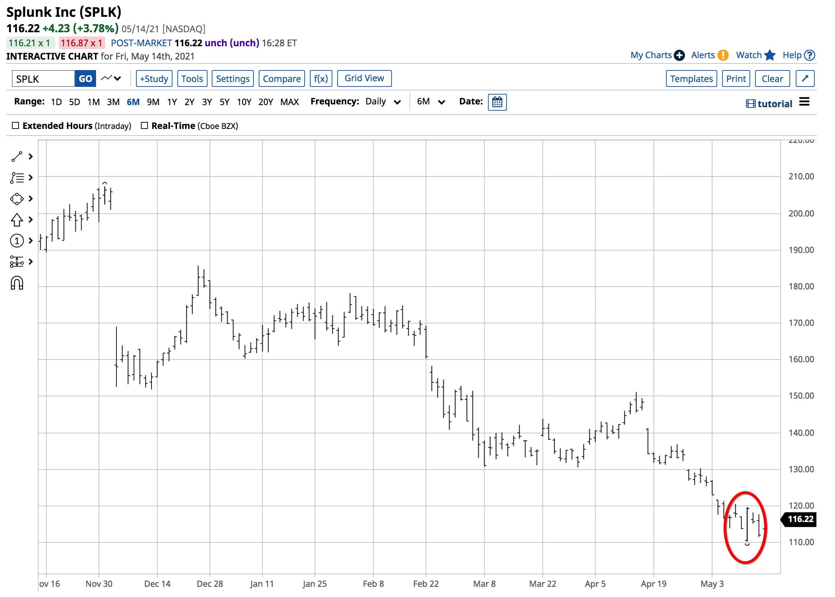Click the 116.87 x 1 ask quote
This screenshot has height=597, width=835.
(82, 43)
